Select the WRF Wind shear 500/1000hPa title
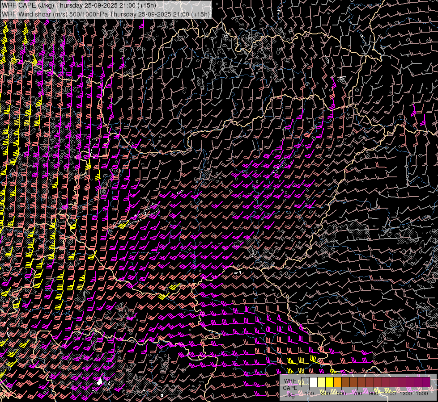 tap(106, 14)
